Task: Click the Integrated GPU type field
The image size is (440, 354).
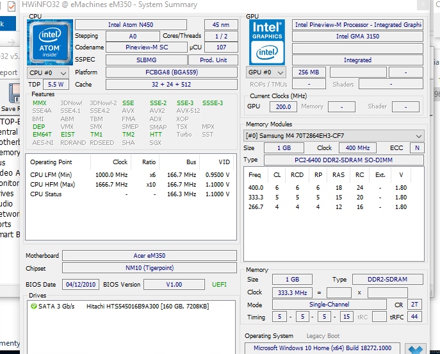Action: (x=357, y=60)
